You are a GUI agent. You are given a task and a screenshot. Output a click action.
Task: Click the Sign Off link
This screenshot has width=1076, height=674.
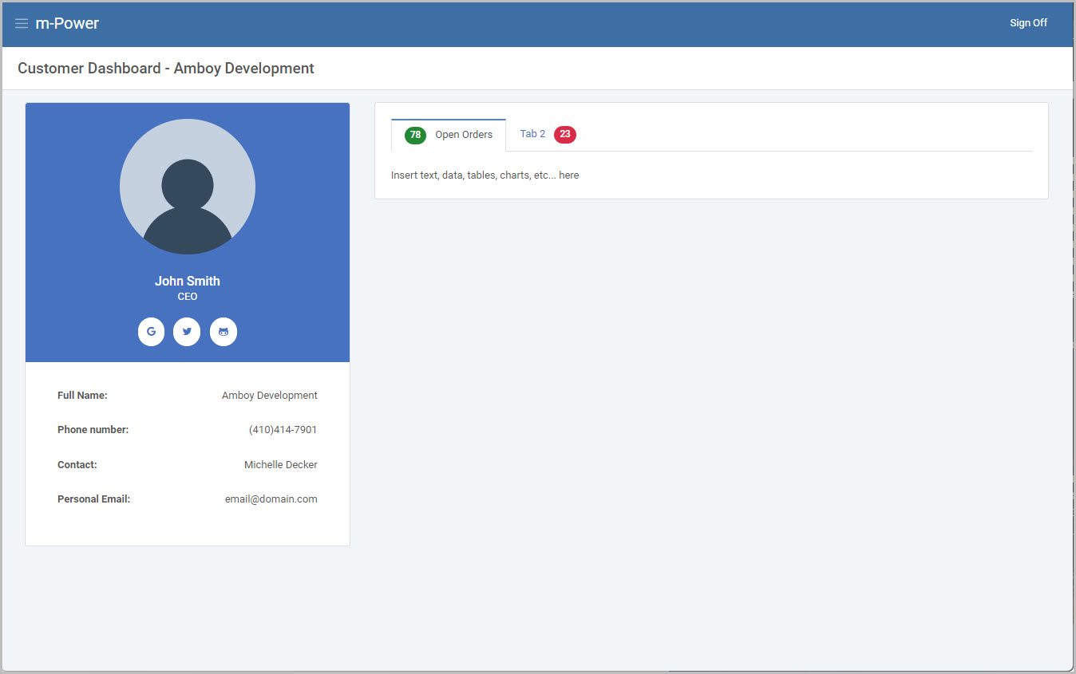click(x=1028, y=23)
